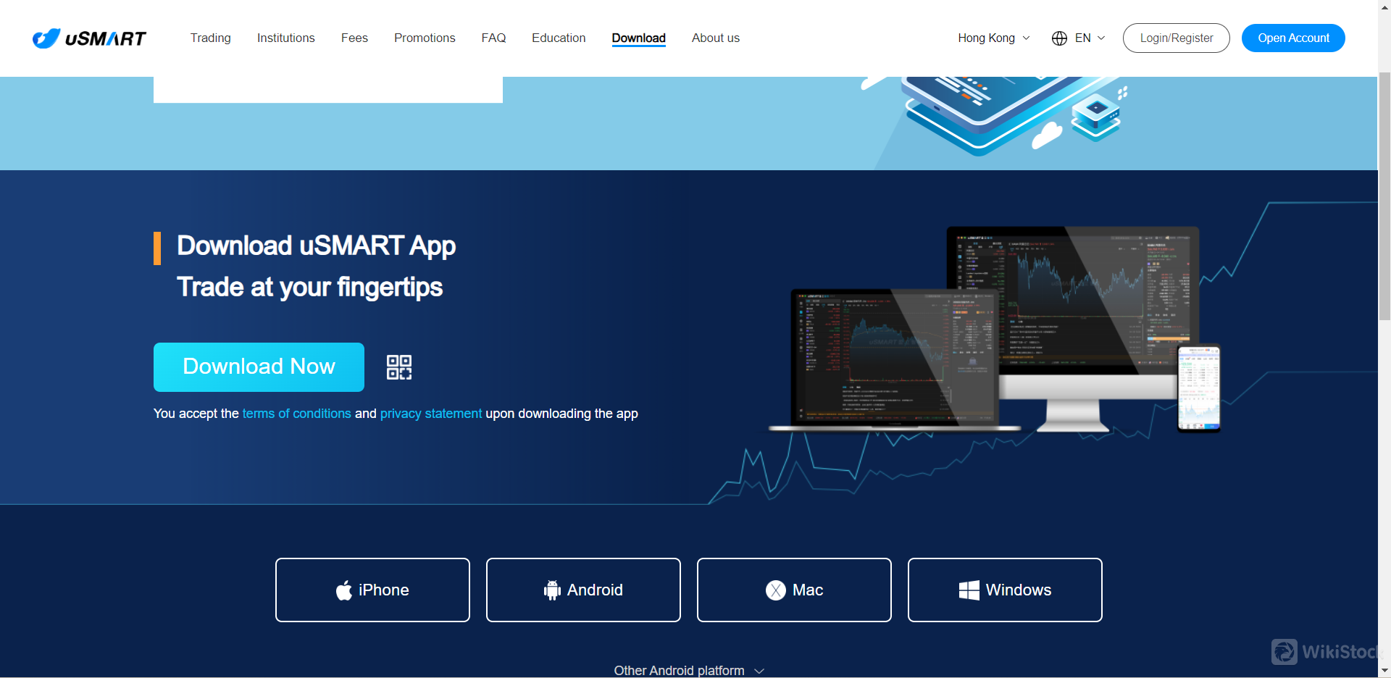Open the QR code icon beside Download Now
The image size is (1391, 678).
pos(399,367)
